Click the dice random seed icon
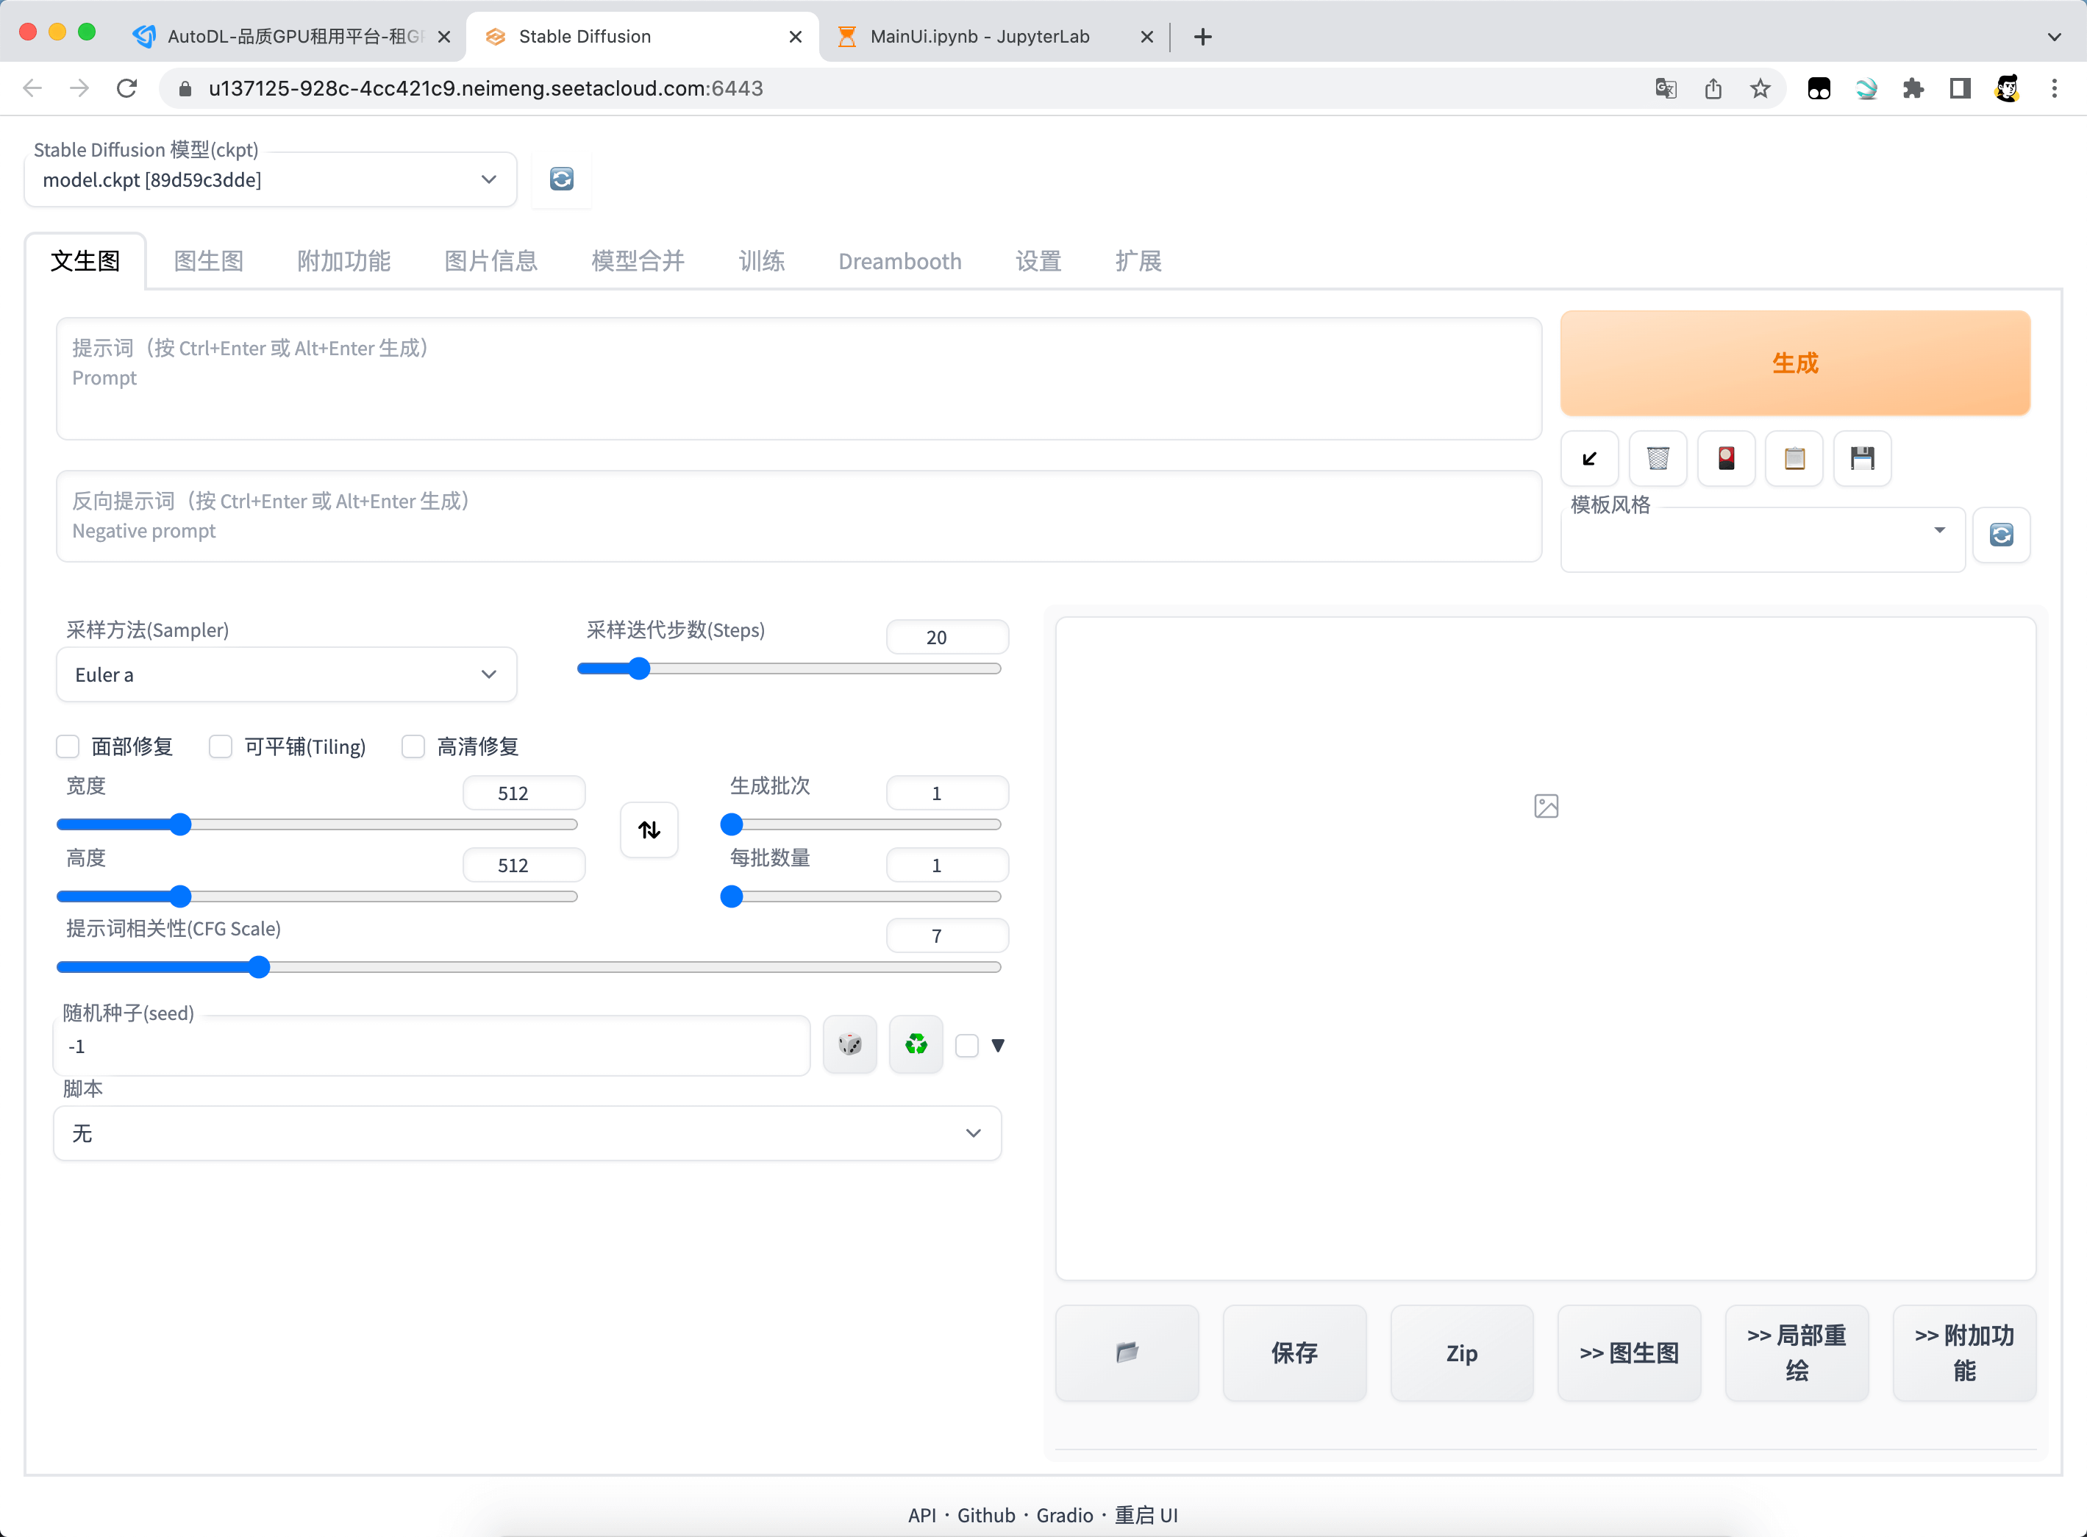 click(849, 1045)
